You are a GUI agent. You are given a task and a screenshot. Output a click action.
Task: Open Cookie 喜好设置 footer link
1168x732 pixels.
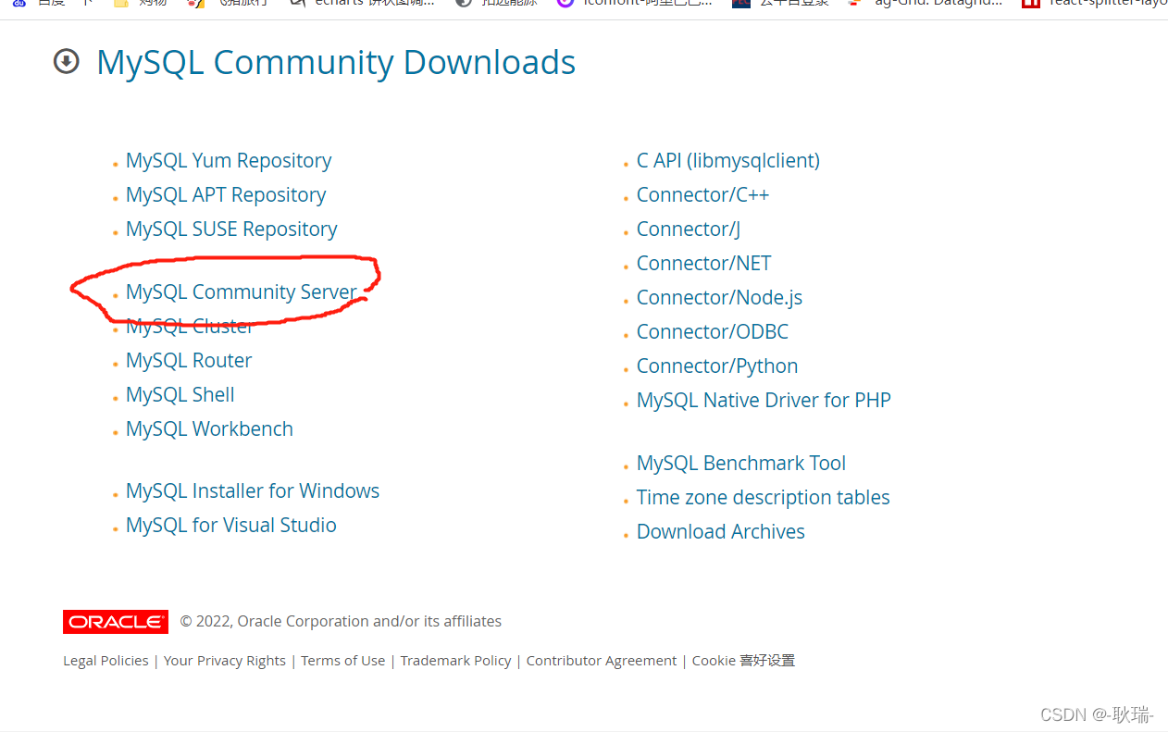743,661
